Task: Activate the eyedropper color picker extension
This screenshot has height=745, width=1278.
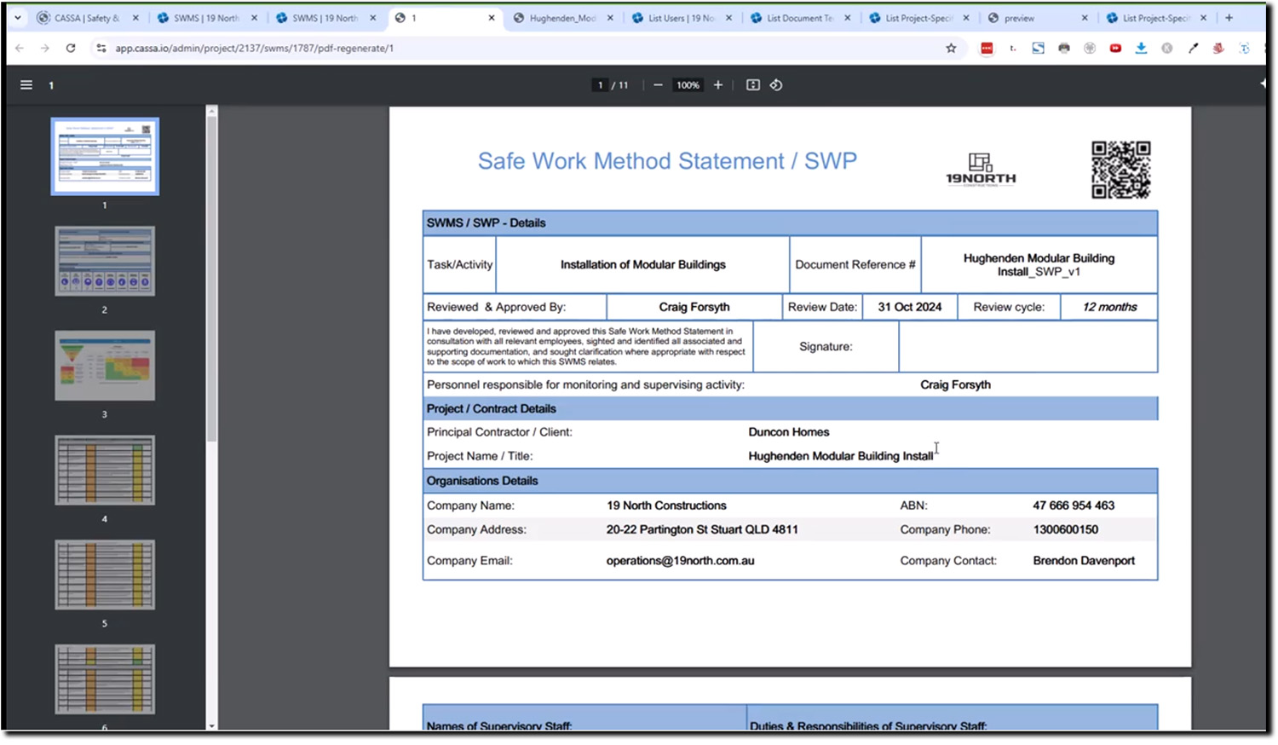Action: click(1193, 49)
